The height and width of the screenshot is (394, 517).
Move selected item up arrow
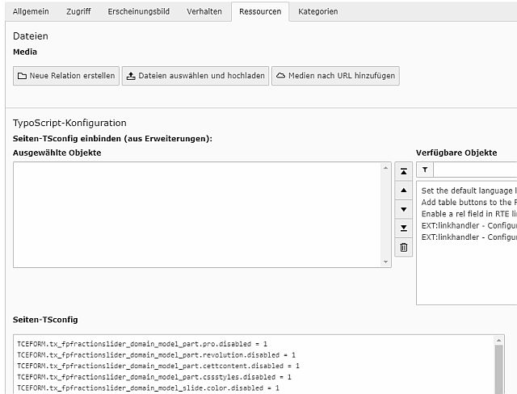coord(404,190)
